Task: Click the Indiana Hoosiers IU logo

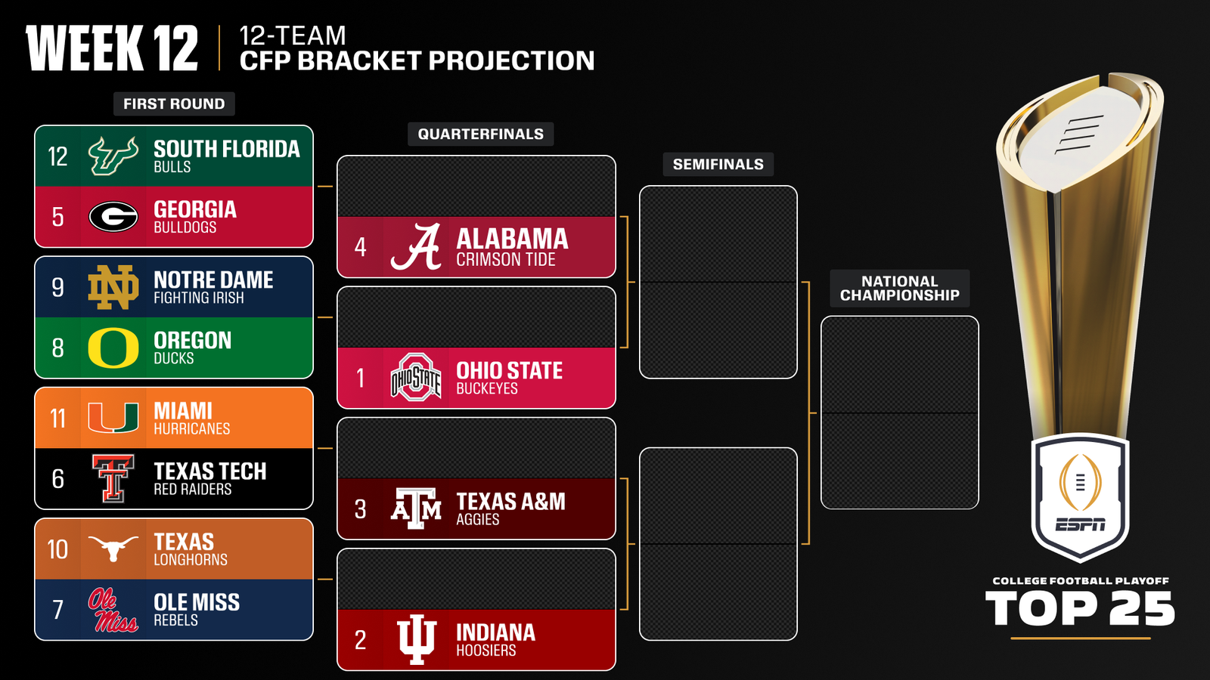Action: (x=416, y=640)
